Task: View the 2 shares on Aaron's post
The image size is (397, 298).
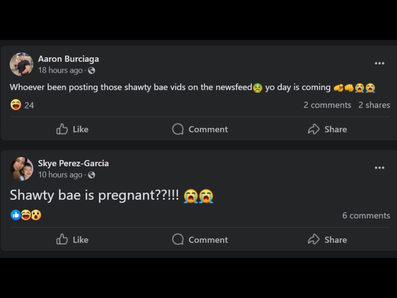Action: [374, 105]
